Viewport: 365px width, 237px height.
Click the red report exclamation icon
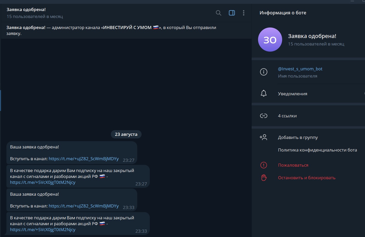[264, 165]
